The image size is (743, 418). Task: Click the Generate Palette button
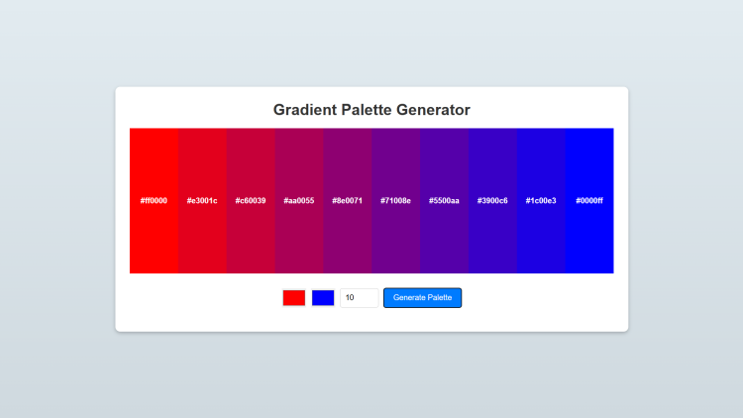pyautogui.click(x=423, y=297)
